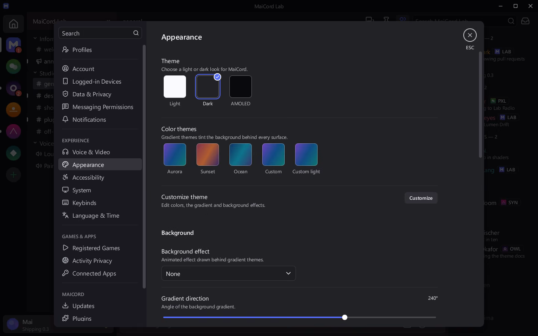Click the Keybinds keyboard icon

pyautogui.click(x=65, y=203)
